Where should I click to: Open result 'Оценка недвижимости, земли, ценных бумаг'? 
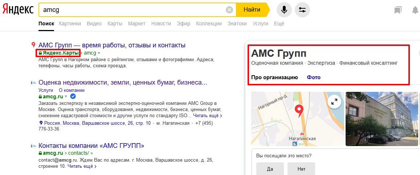[123, 82]
